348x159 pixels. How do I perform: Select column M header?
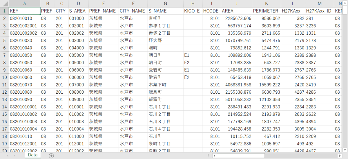click(320, 3)
